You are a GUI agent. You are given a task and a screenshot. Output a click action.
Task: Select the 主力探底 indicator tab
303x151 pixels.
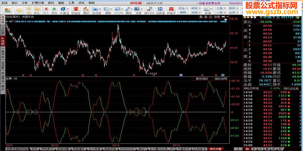click(x=94, y=149)
